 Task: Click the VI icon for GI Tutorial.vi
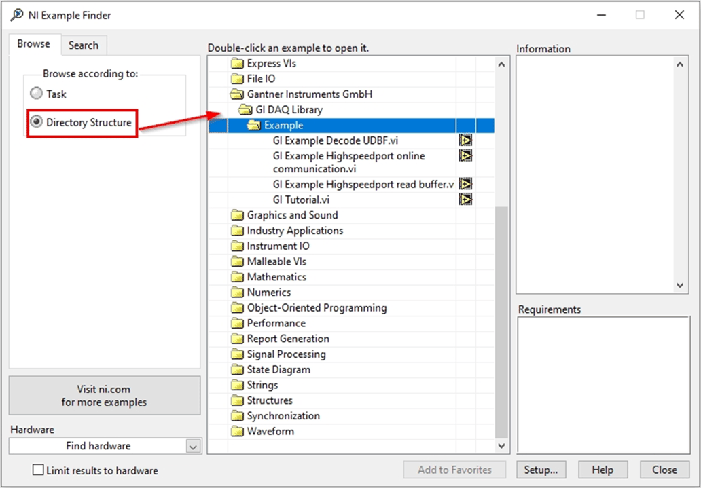click(x=465, y=199)
